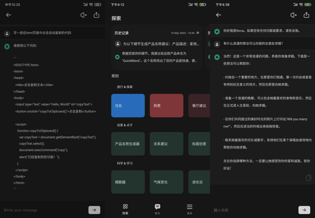Select the 购票 category card

tap(166, 105)
